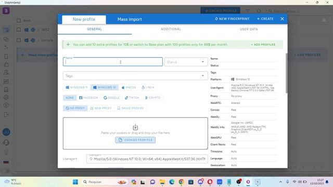Image resolution: width=333 pixels, height=187 pixels.
Task: Select the General tab
Action: pos(95,29)
